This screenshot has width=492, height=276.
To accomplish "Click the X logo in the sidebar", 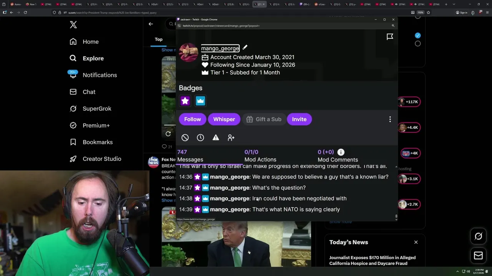I will [73, 25].
